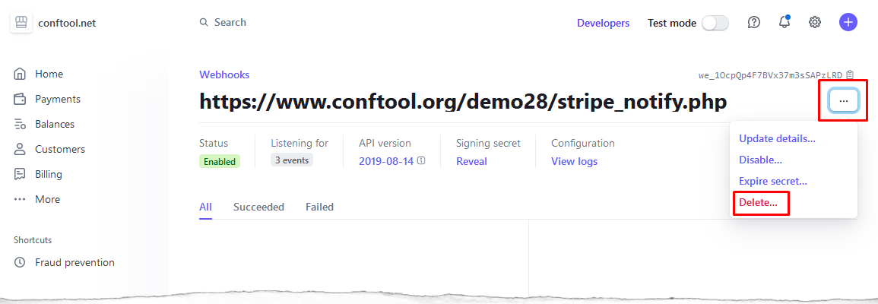Click the API version info icon
Viewport: 878px width, 304px height.
click(421, 160)
